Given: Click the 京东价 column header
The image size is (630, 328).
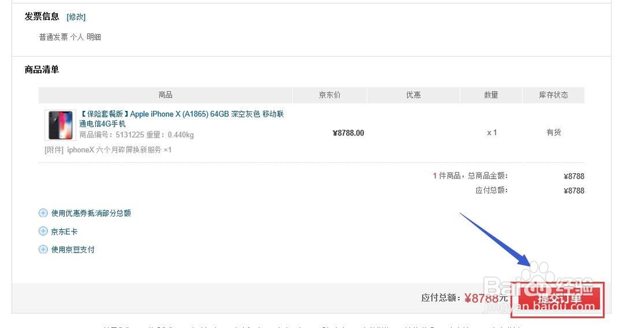Looking at the screenshot, I should [329, 95].
